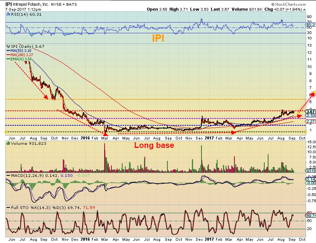Click 2016 on the bottom date axis under the stochastic panel
This screenshot has width=316, height=243.
click(85, 240)
